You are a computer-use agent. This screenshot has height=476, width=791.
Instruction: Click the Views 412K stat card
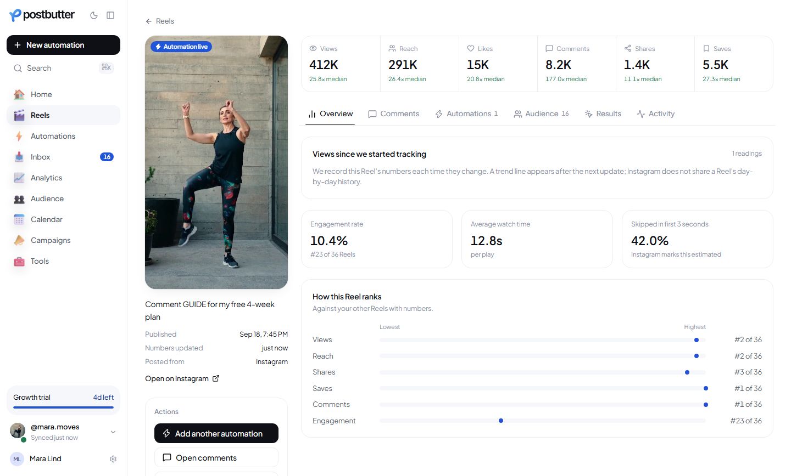click(x=341, y=64)
